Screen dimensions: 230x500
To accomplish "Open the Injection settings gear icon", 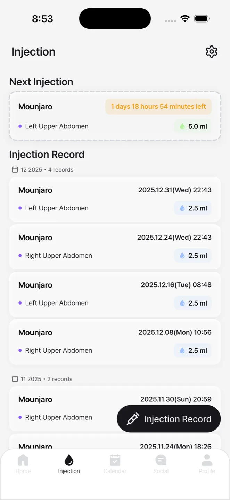I will 212,51.
